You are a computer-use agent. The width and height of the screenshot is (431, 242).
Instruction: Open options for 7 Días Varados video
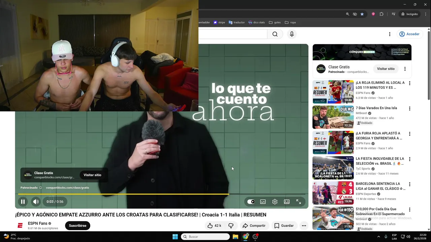[x=409, y=109]
